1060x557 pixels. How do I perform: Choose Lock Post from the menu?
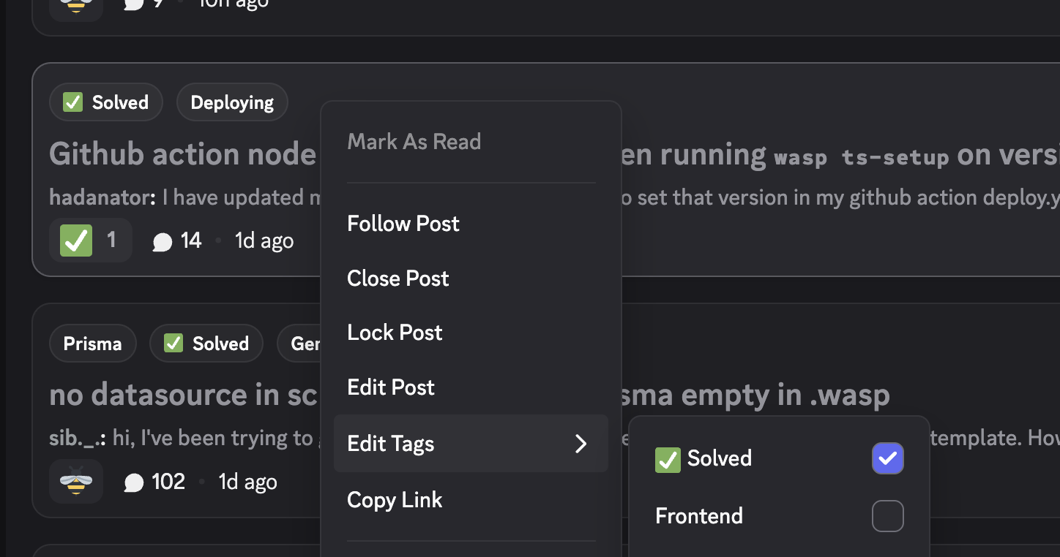tap(395, 333)
